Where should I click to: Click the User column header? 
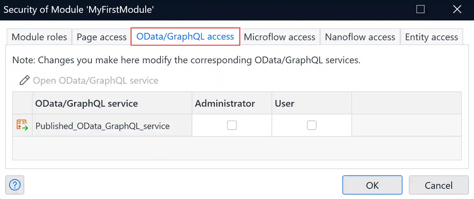285,103
